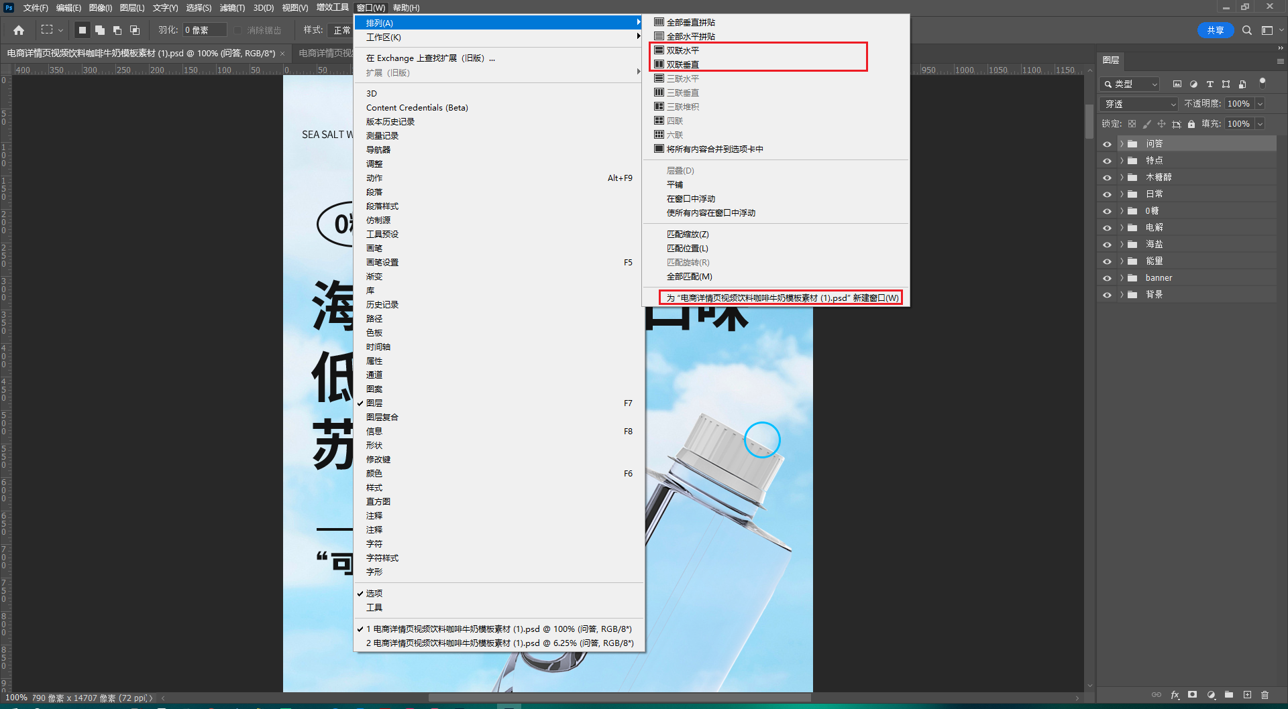This screenshot has width=1288, height=709.
Task: Hide the 问答 layer group
Action: pos(1107,144)
